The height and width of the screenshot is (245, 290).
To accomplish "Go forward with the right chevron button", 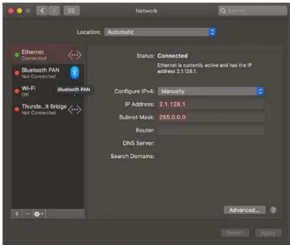I will click(54, 11).
